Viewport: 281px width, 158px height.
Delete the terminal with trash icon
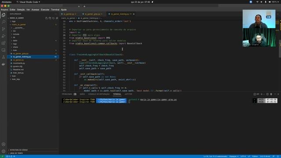271,94
